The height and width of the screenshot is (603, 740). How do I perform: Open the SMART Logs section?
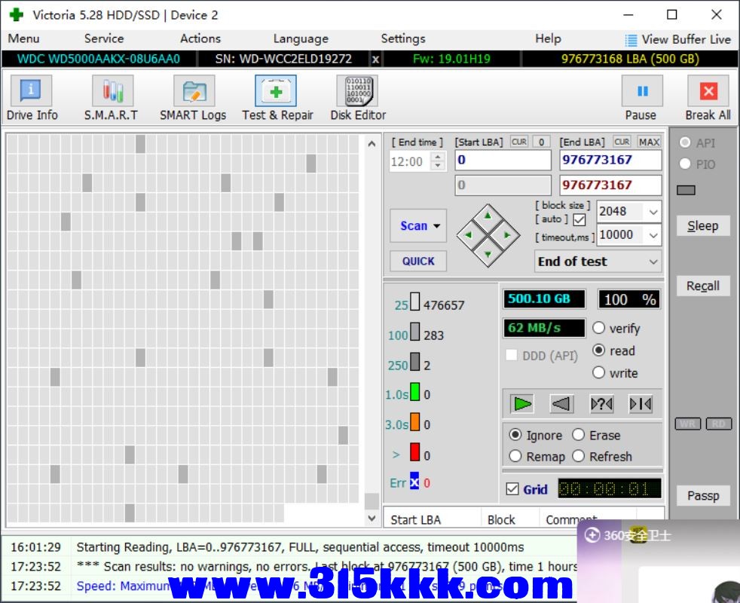click(193, 98)
